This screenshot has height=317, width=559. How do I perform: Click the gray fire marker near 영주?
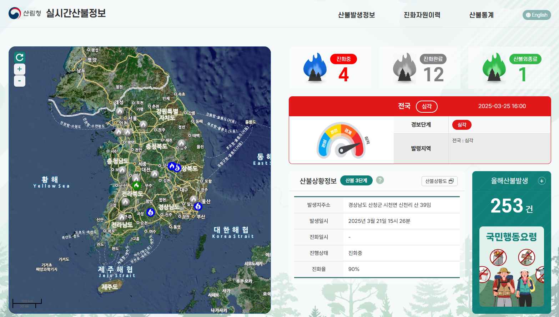point(182,143)
